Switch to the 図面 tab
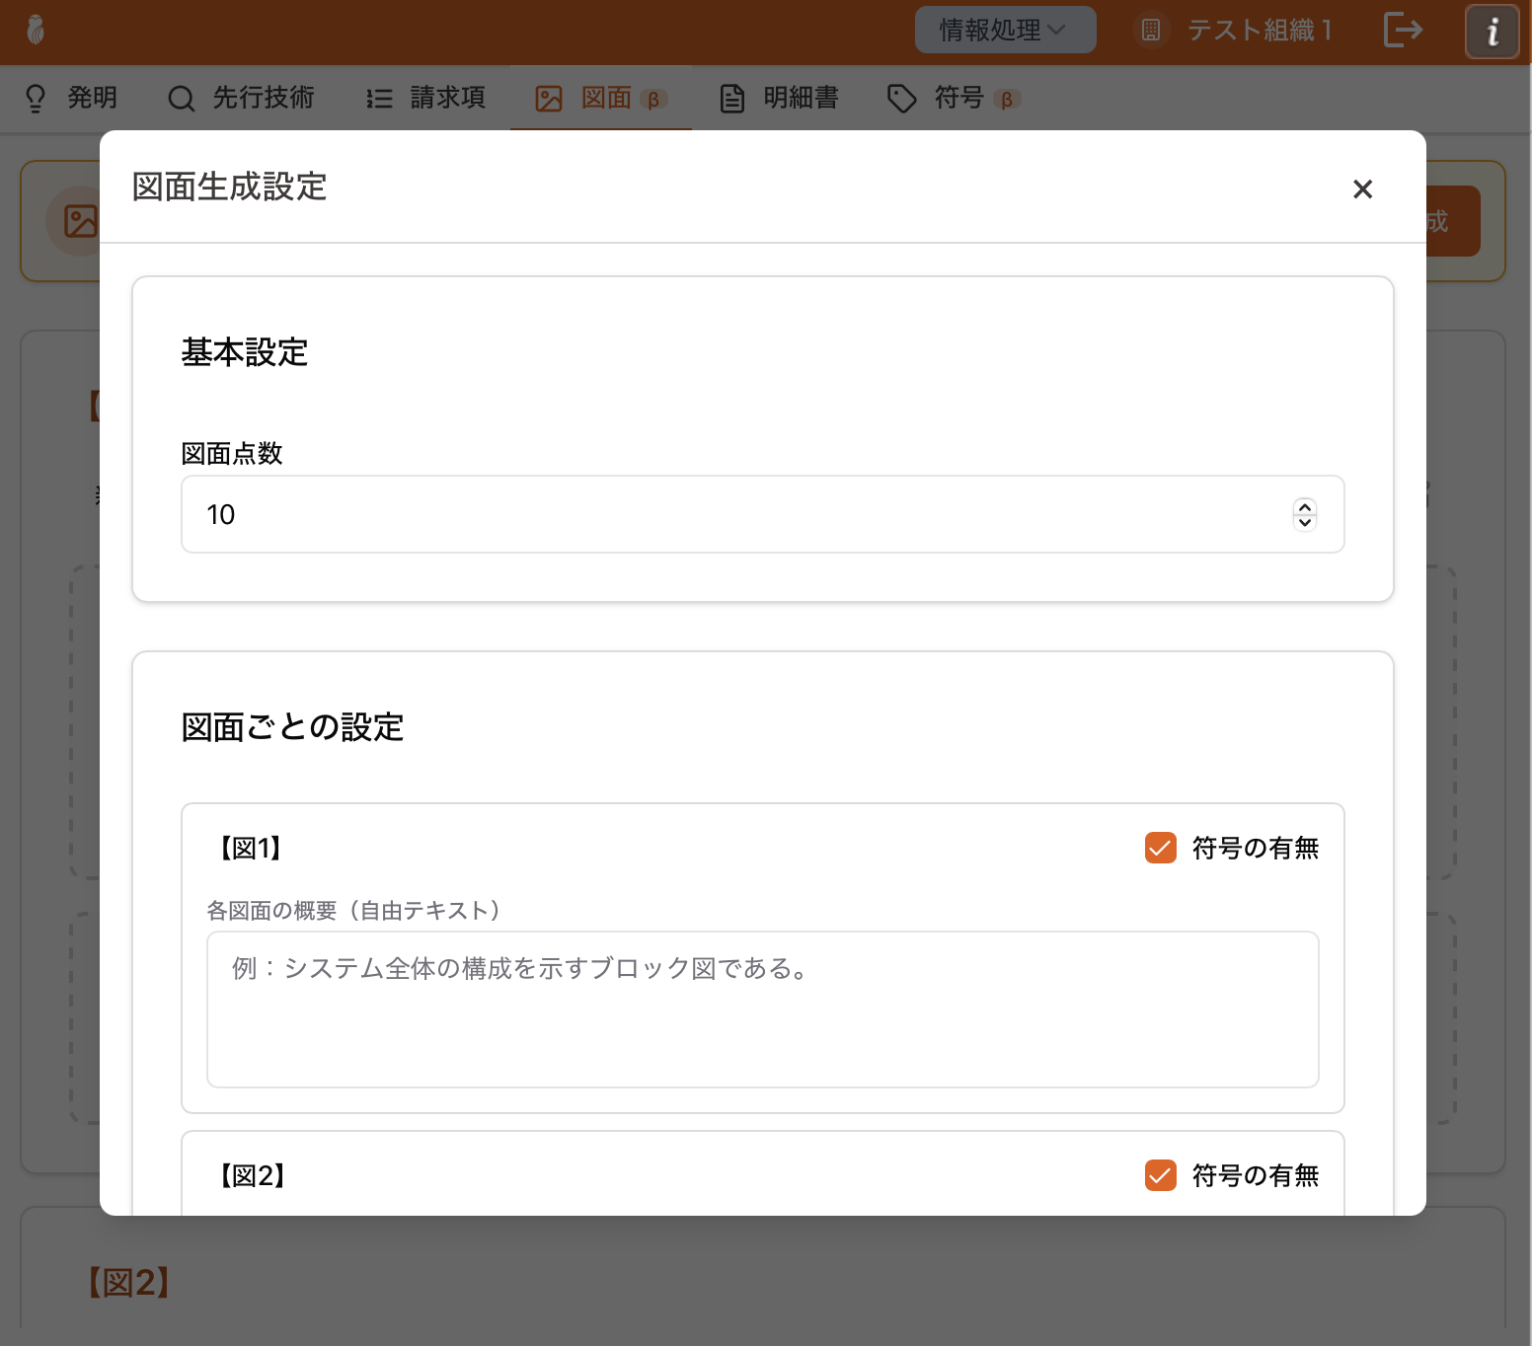The height and width of the screenshot is (1346, 1532). [605, 98]
